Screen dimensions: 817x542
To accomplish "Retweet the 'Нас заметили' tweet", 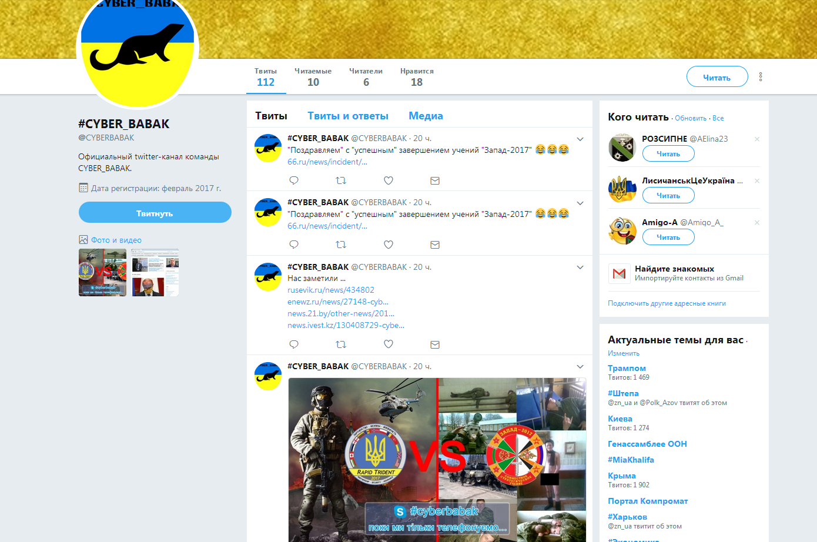I will 340,344.
